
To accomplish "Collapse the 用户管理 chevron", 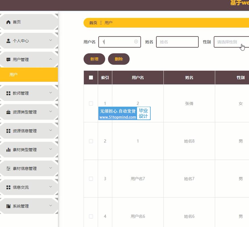I will point(51,59).
